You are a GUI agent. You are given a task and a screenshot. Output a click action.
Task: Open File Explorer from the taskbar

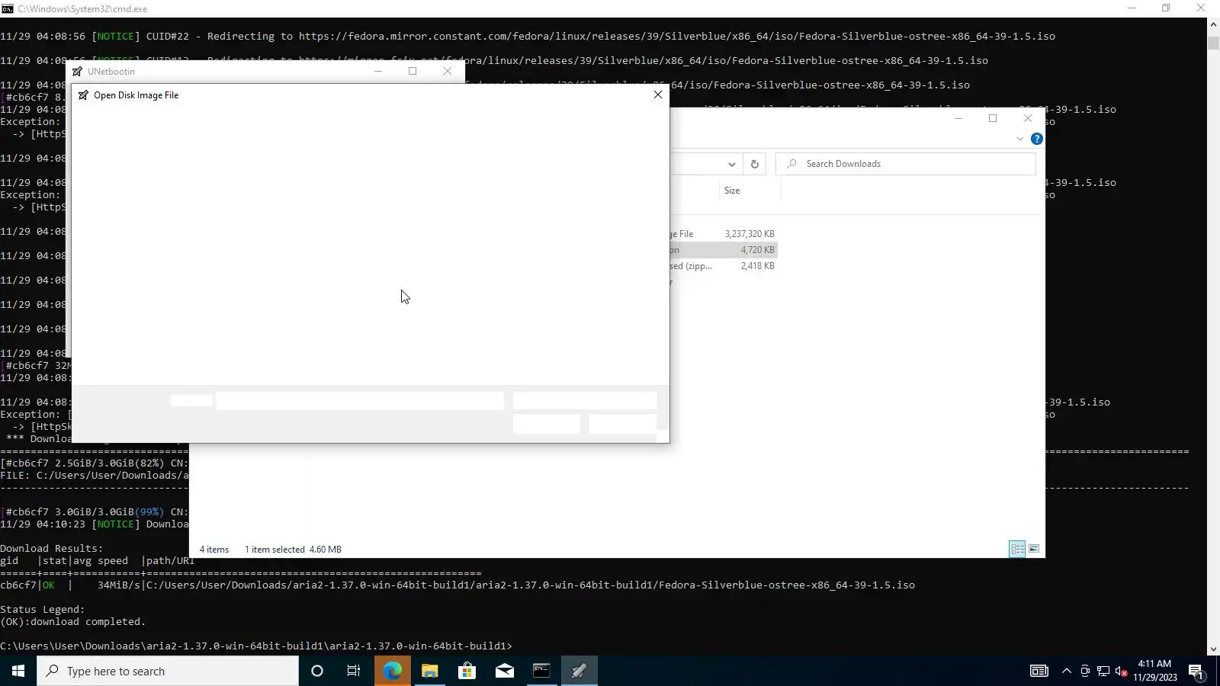(x=430, y=671)
